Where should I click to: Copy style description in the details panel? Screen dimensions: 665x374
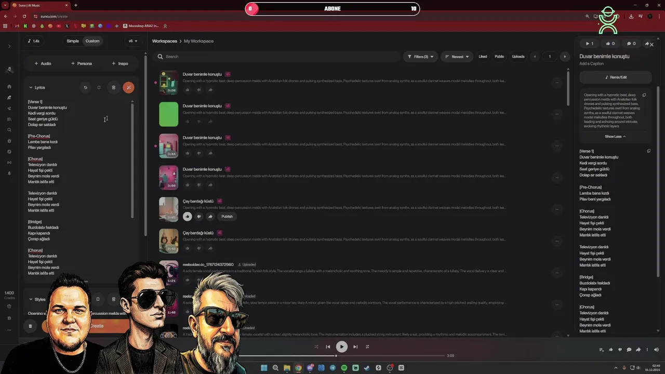pyautogui.click(x=644, y=95)
